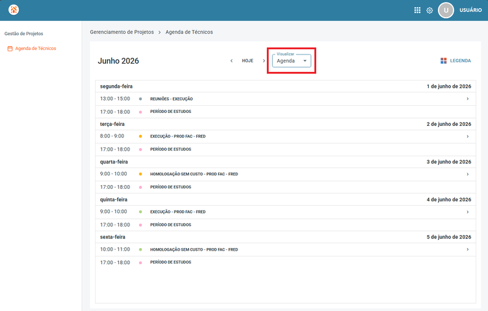Select Gestão de Projetos sidebar heading

23,34
